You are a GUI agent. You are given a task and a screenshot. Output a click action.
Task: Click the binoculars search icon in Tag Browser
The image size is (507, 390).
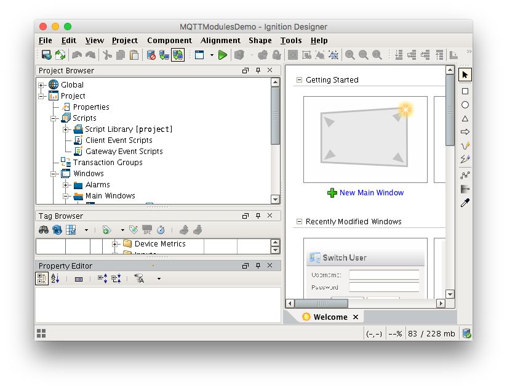[x=44, y=230]
